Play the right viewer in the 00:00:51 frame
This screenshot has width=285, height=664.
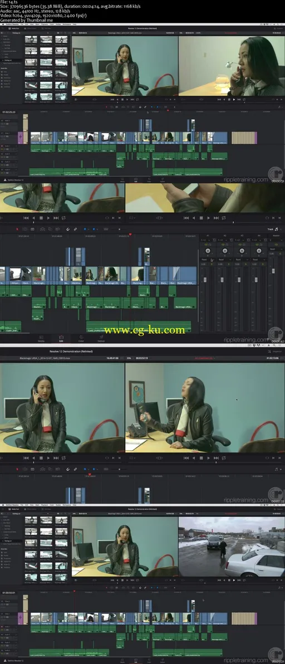click(x=234, y=100)
